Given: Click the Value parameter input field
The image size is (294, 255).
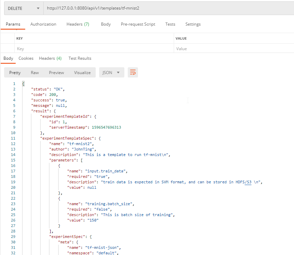Looking at the screenshot, I should (x=234, y=49).
